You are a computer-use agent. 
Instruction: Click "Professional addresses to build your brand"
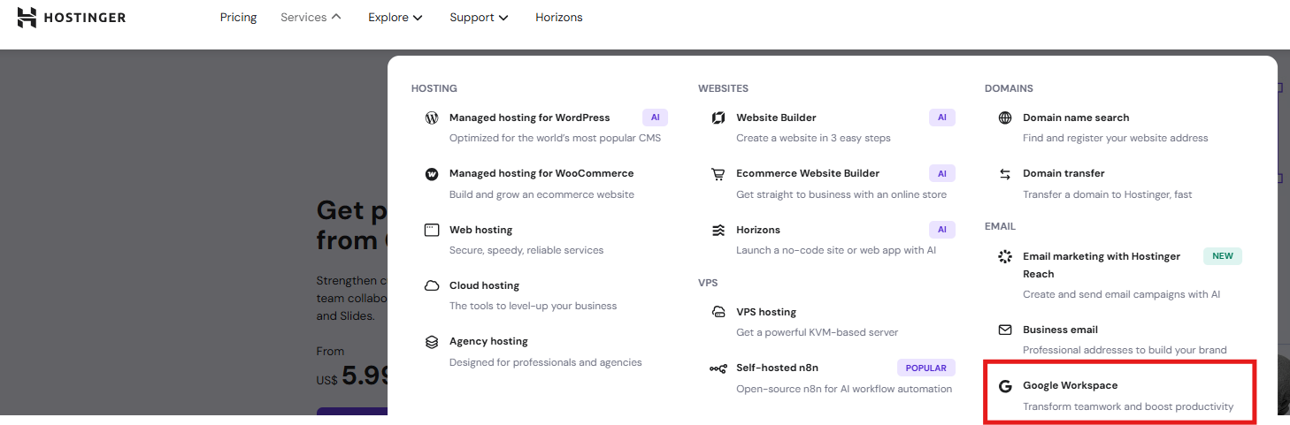[1125, 350]
